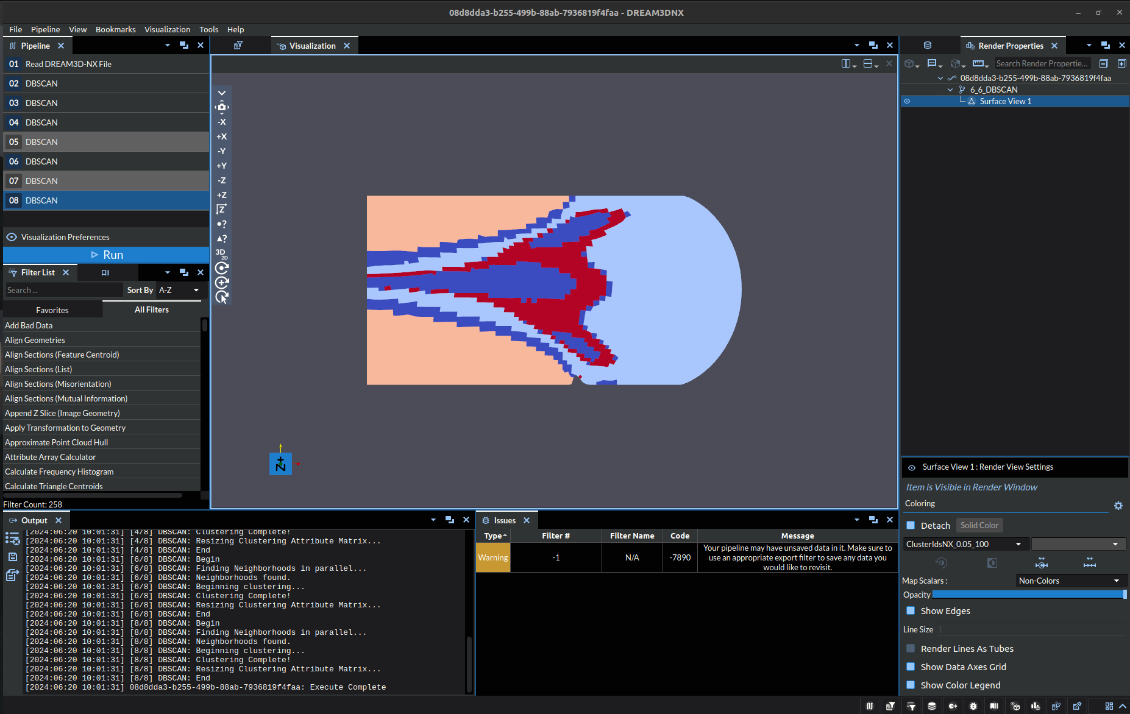Open the ClusterIdsNX_0.05_100 array dropdown
Image resolution: width=1130 pixels, height=714 pixels.
(x=966, y=544)
